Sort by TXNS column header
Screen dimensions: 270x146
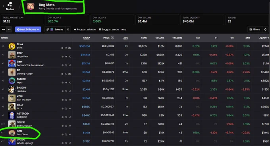pos(144,38)
